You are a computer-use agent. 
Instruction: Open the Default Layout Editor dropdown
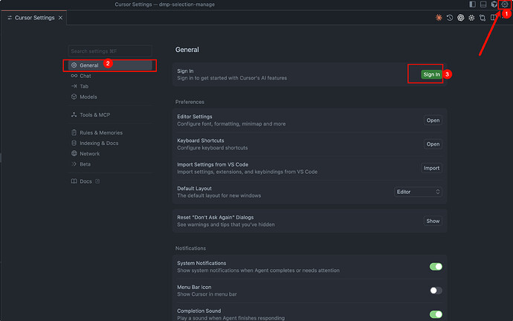coord(418,192)
